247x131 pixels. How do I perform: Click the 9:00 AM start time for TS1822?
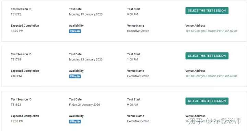point(132,104)
